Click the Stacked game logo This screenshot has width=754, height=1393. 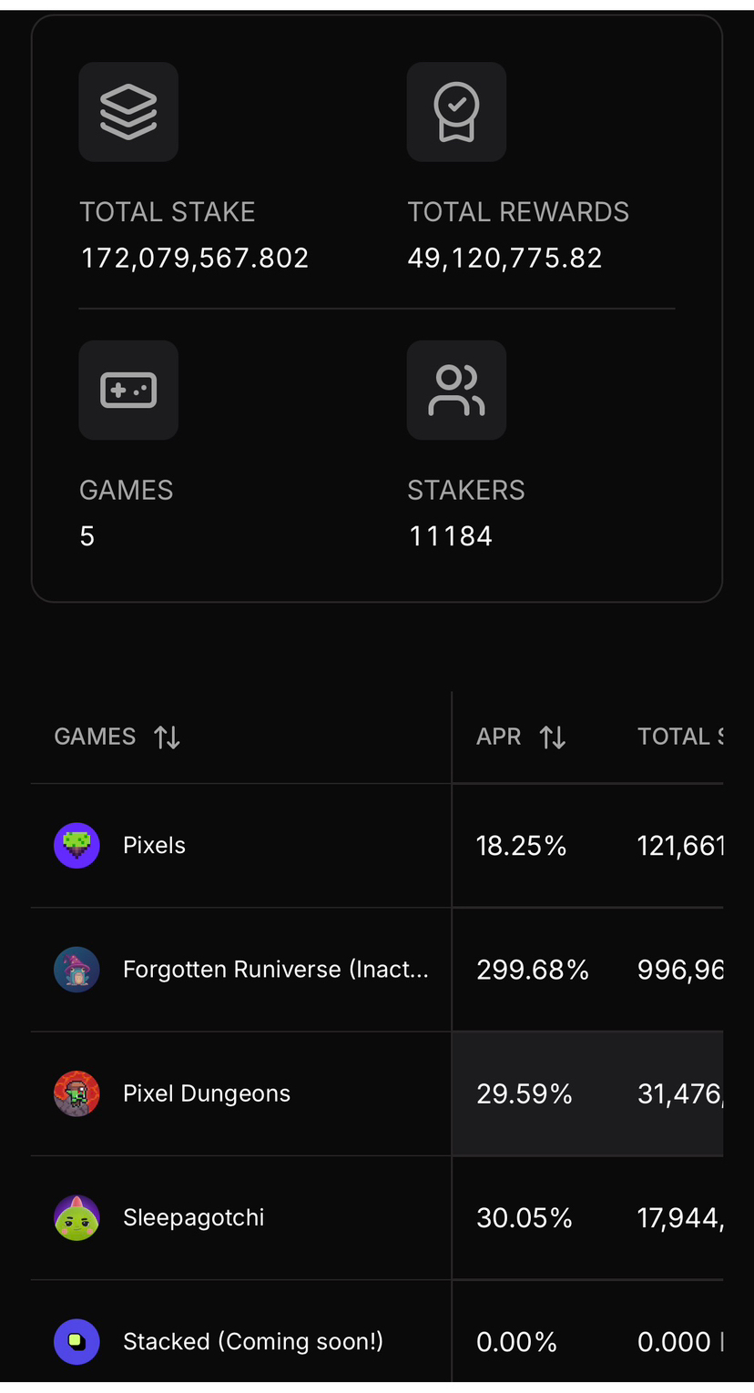click(76, 1341)
